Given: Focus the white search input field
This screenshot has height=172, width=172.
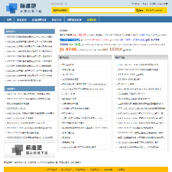Looking at the screenshot, I should [102, 11].
